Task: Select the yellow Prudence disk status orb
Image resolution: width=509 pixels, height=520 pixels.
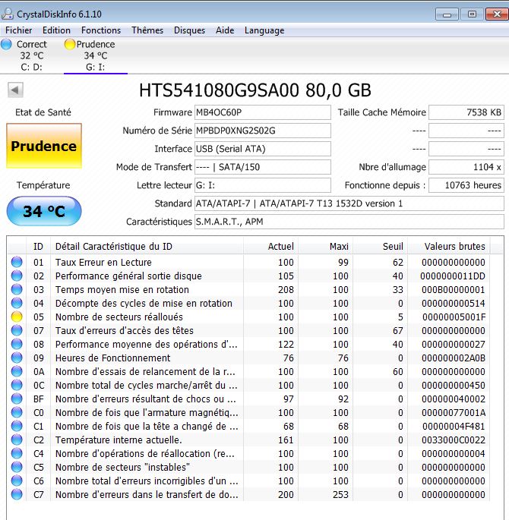Action: (x=71, y=44)
